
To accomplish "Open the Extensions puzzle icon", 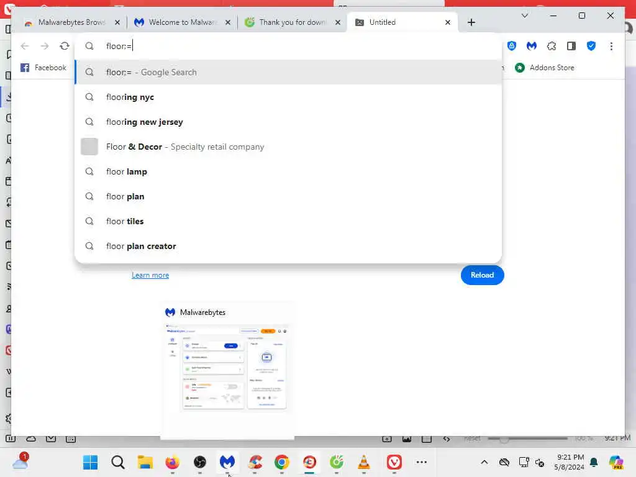I will pyautogui.click(x=552, y=46).
